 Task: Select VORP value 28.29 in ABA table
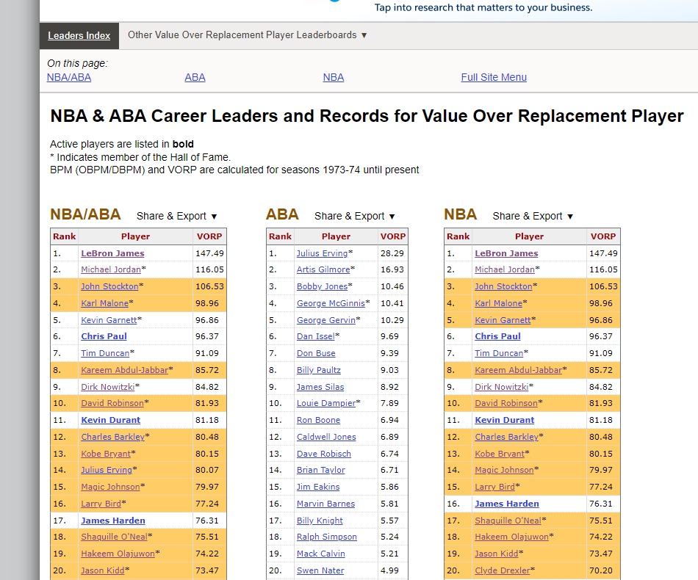pyautogui.click(x=392, y=253)
